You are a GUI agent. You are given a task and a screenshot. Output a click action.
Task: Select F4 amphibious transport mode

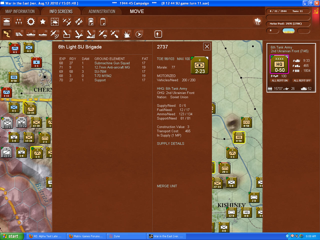[x=43, y=34]
